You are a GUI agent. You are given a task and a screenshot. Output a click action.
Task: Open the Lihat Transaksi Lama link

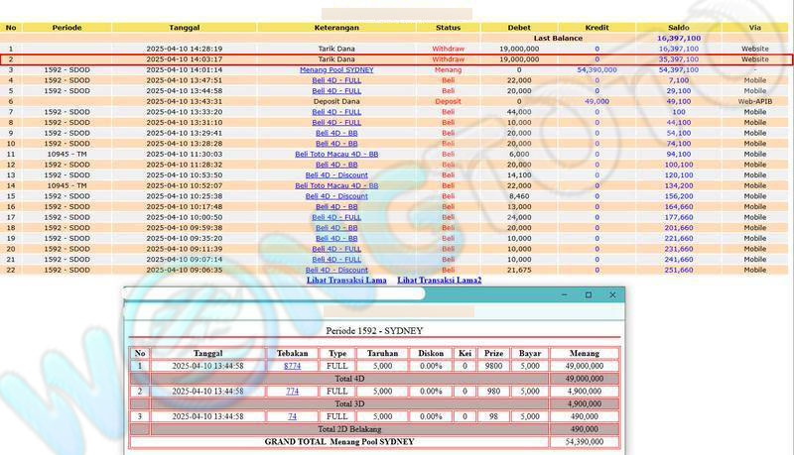pyautogui.click(x=346, y=281)
